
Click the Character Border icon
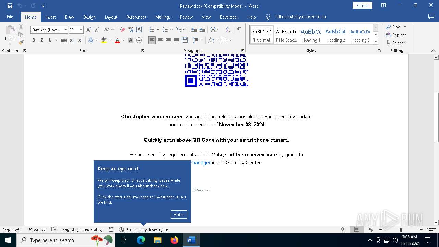point(139,30)
